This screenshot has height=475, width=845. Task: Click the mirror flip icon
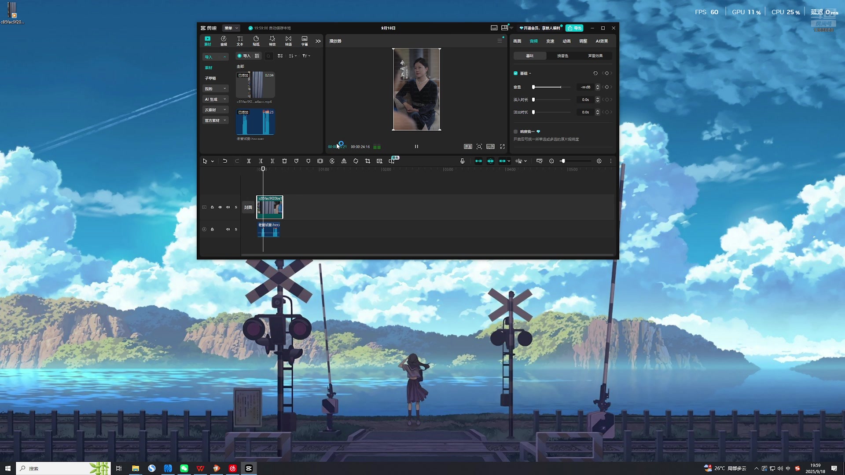point(344,161)
